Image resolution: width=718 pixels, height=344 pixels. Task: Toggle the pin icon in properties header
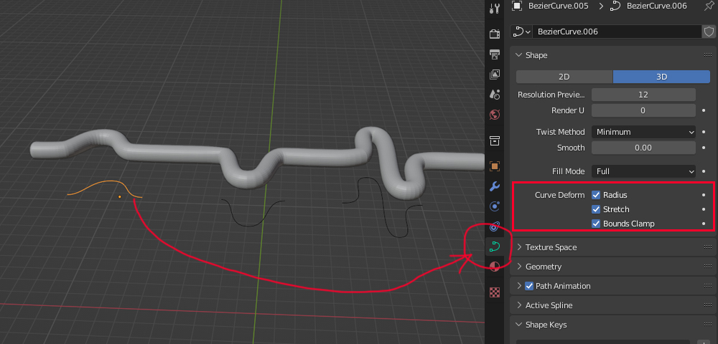(708, 6)
